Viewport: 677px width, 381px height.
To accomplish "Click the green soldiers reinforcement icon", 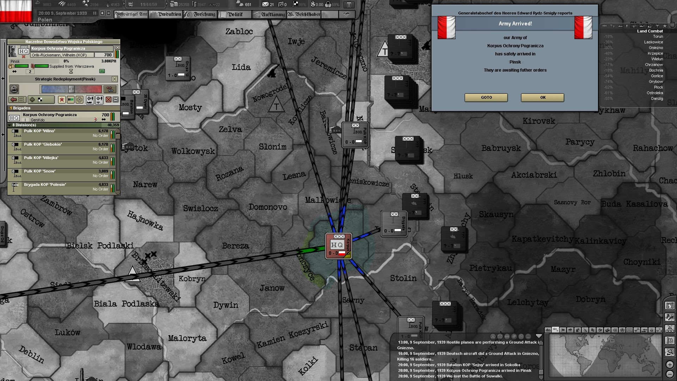I will click(x=71, y=100).
